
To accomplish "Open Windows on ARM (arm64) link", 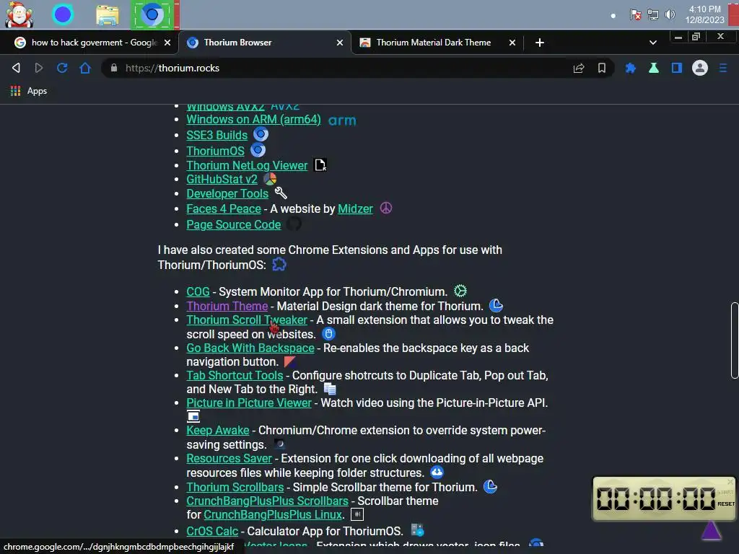I will coord(253,120).
